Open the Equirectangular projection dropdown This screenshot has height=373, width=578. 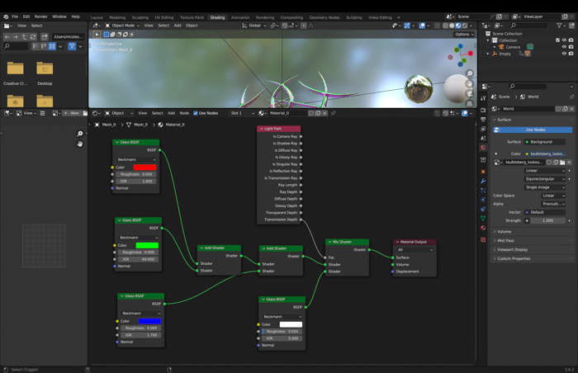point(545,178)
